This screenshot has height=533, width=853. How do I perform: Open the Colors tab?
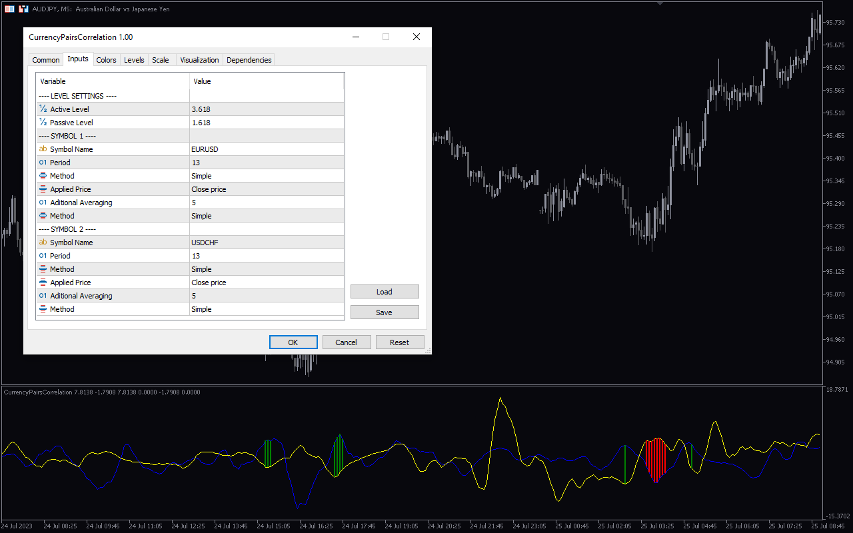click(107, 60)
